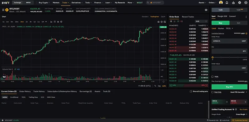Select the Sell button
The image size is (249, 122).
[x=238, y=23]
